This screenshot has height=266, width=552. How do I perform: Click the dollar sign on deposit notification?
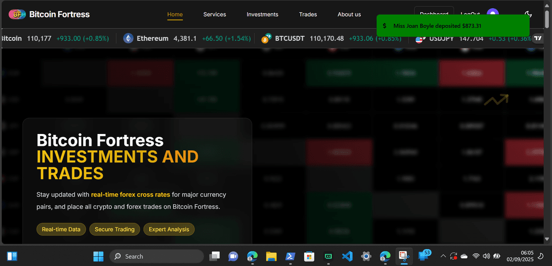point(384,26)
